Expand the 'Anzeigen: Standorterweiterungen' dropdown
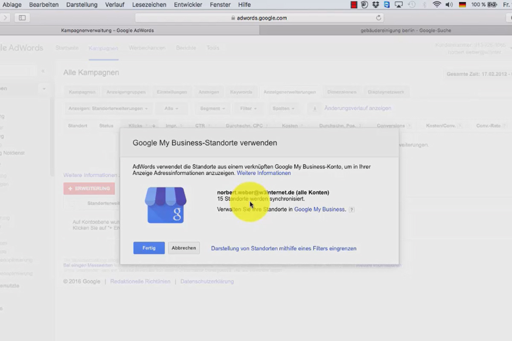 pos(108,108)
